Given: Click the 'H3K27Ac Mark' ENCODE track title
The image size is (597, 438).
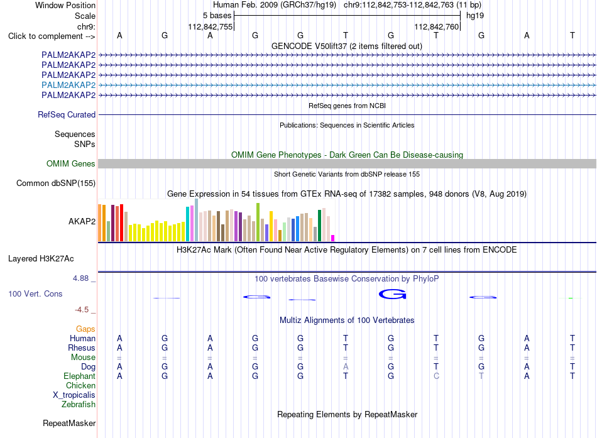Looking at the screenshot, I should (x=347, y=250).
